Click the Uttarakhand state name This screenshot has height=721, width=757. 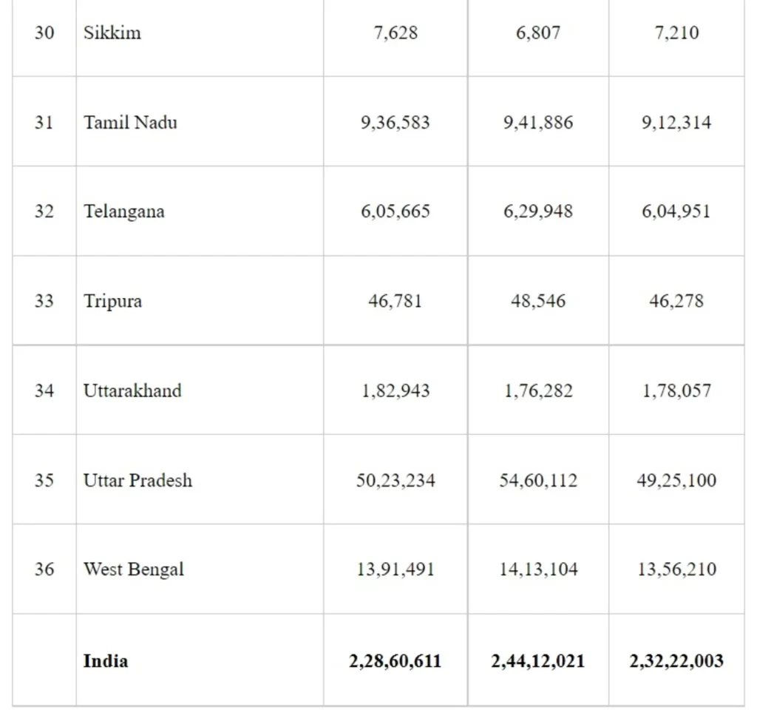(x=132, y=390)
